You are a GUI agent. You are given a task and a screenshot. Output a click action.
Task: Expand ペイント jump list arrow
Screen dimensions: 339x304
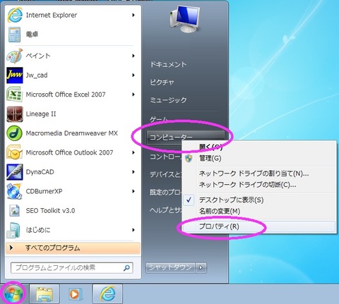pyautogui.click(x=133, y=56)
